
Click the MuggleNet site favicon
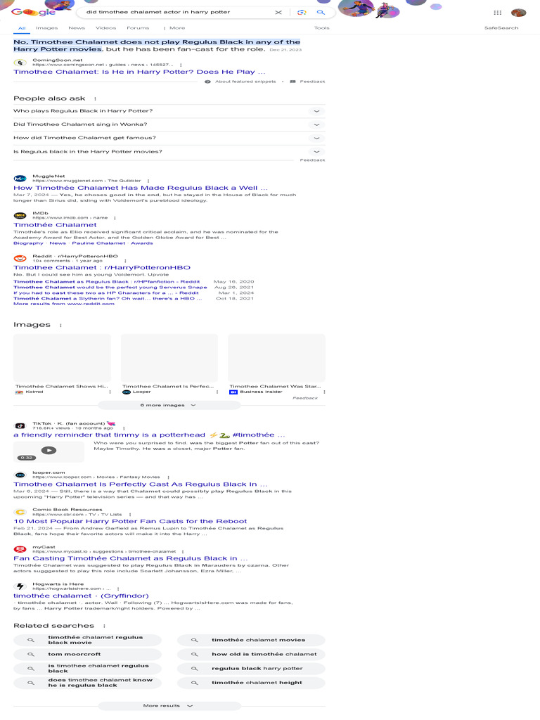click(20, 179)
